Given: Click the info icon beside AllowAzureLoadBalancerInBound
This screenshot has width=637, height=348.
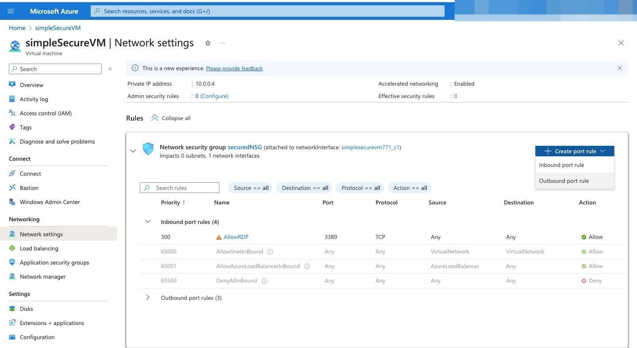Looking at the screenshot, I should tap(307, 266).
